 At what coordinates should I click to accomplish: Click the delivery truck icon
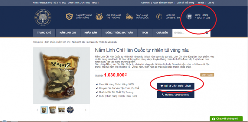click(129, 17)
